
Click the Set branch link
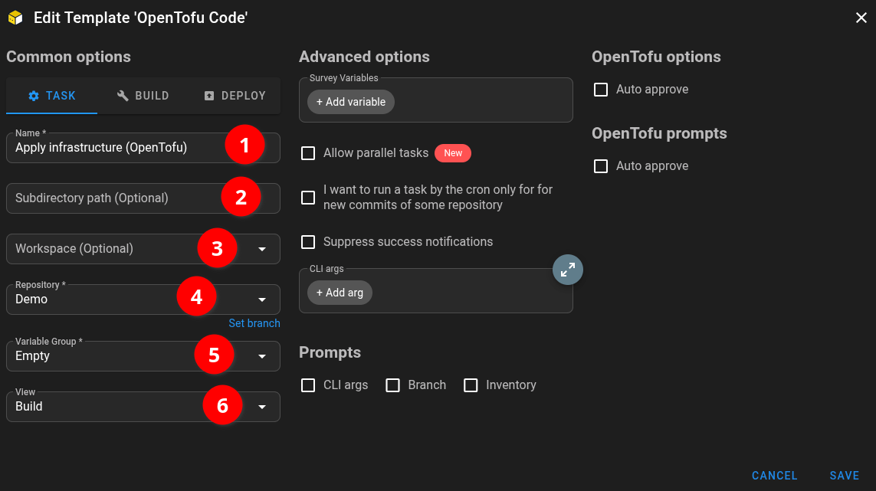254,323
